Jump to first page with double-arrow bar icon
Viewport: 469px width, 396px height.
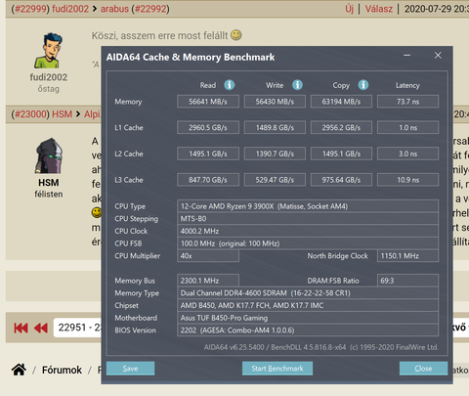pos(21,328)
